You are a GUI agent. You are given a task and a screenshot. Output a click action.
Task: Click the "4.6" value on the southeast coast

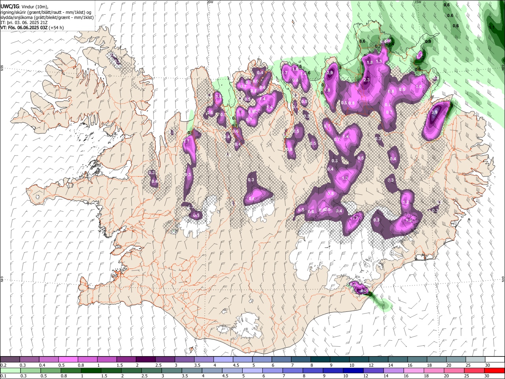pyautogui.click(x=364, y=291)
